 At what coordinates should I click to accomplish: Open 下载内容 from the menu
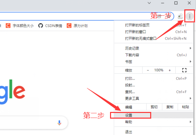(154, 55)
